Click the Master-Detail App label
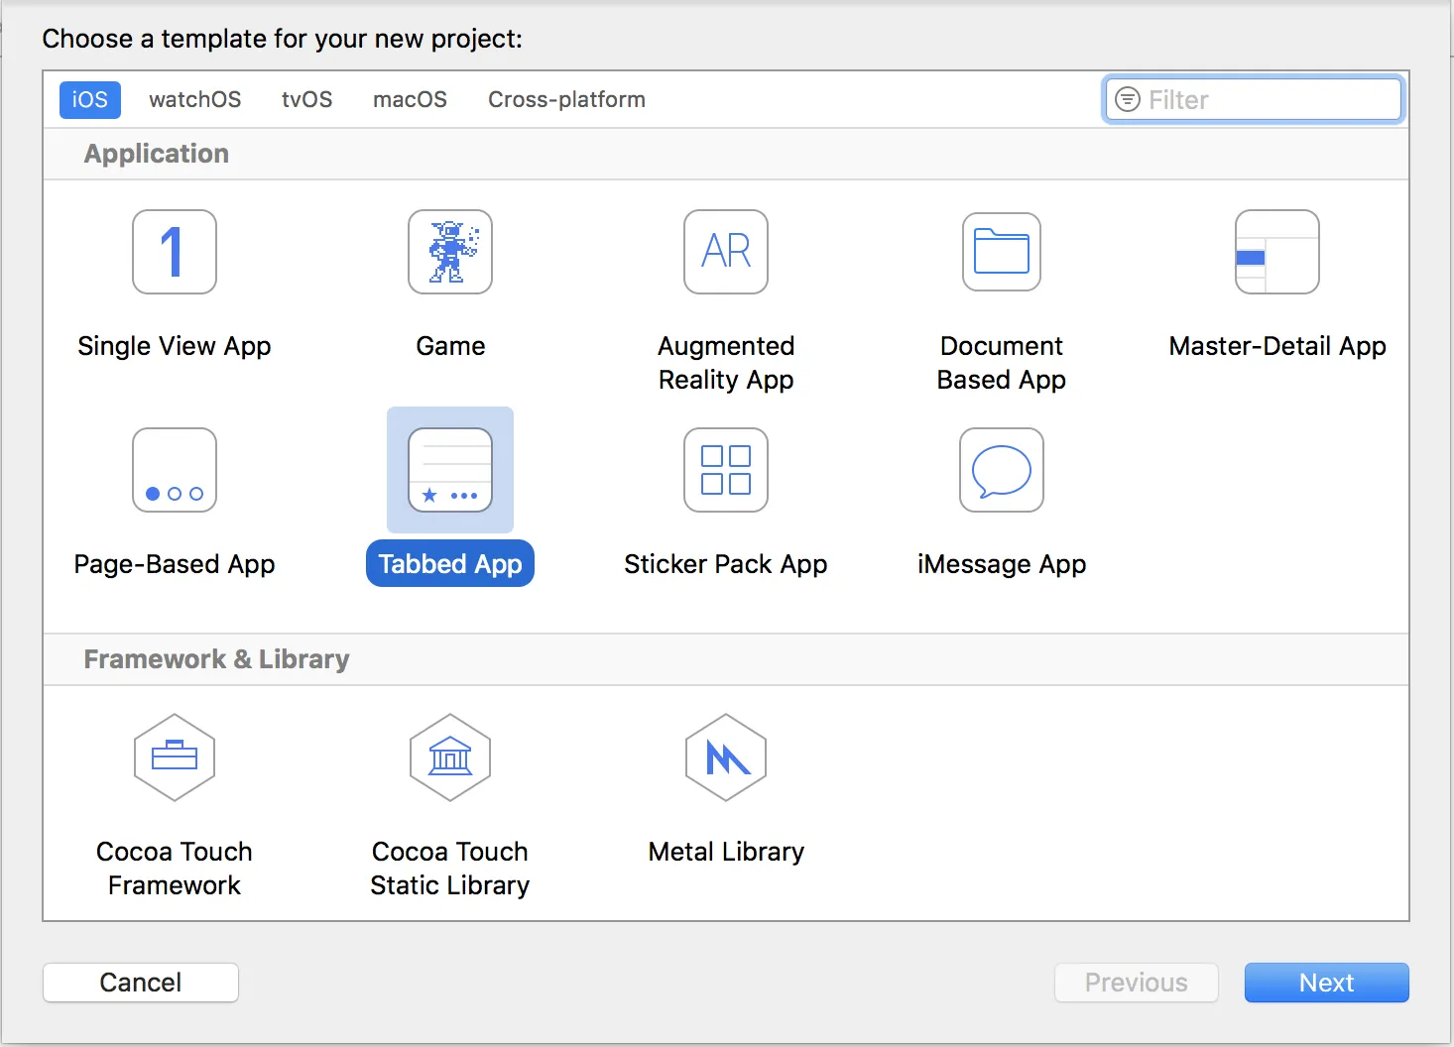Image resolution: width=1454 pixels, height=1047 pixels. click(x=1277, y=346)
